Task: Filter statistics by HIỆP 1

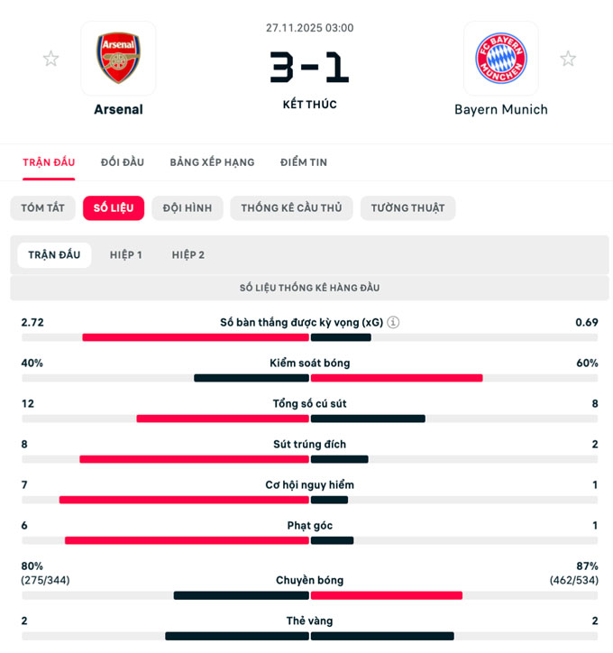Action: pos(126,255)
